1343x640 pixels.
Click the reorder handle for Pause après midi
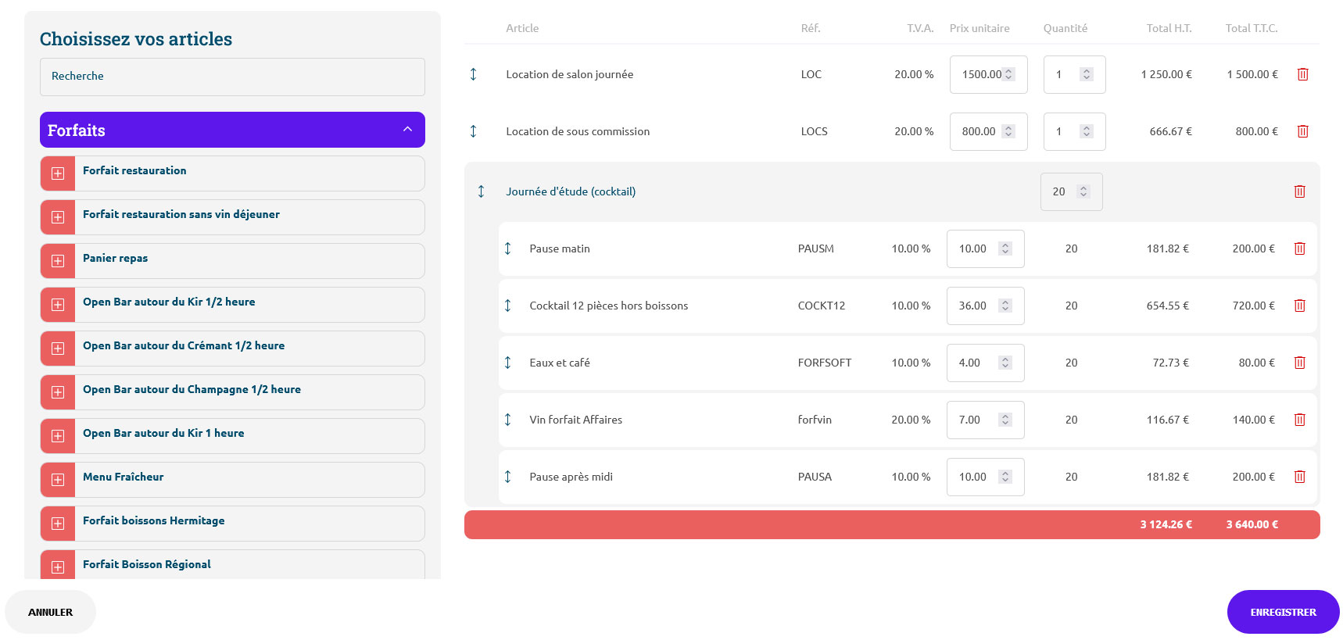click(507, 477)
